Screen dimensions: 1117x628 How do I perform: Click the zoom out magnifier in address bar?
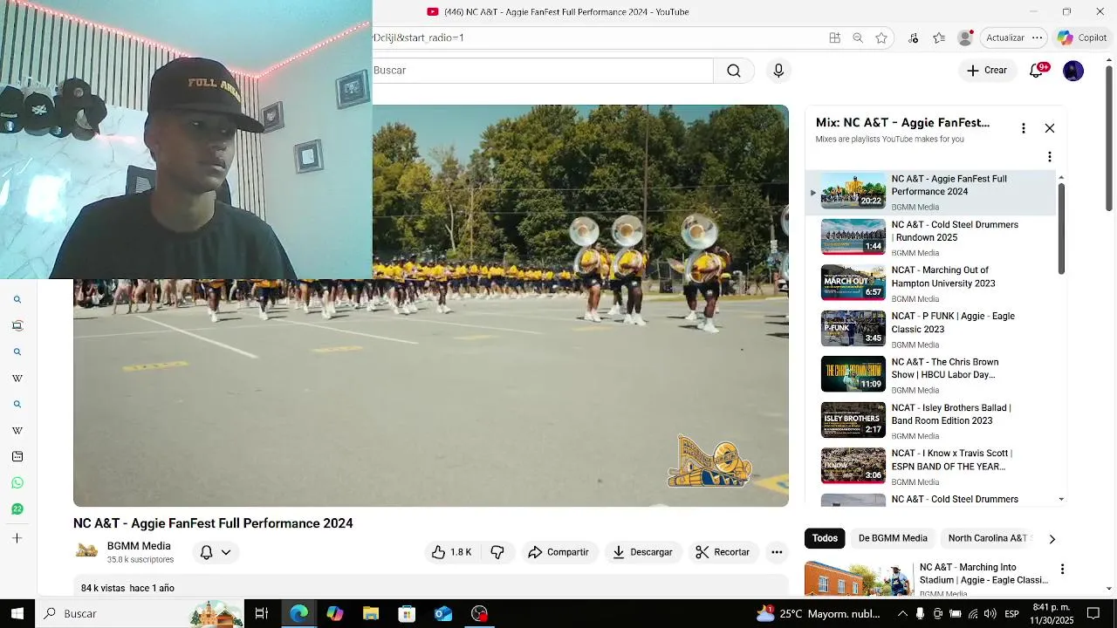pyautogui.click(x=858, y=38)
